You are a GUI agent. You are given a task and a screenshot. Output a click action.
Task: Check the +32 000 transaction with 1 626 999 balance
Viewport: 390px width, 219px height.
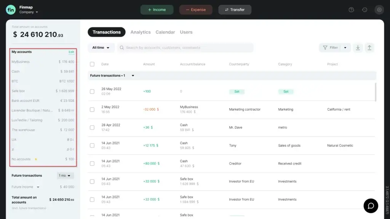(x=92, y=181)
